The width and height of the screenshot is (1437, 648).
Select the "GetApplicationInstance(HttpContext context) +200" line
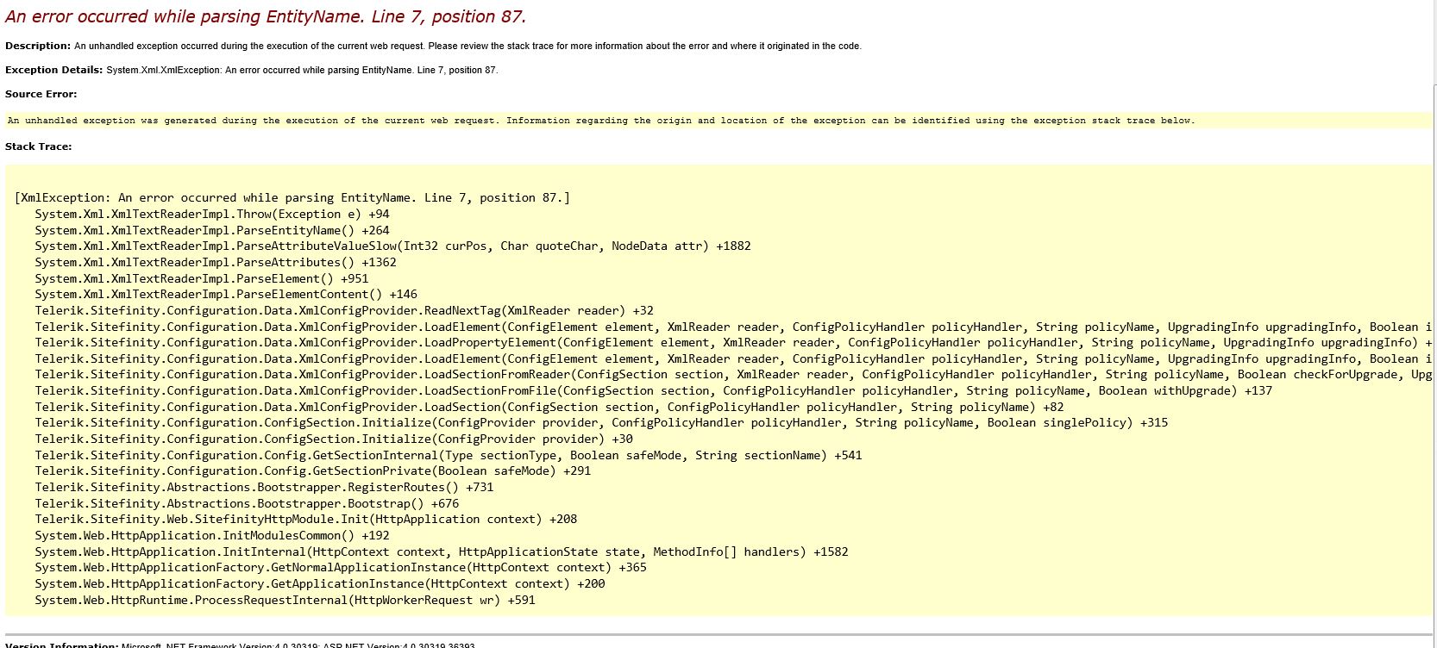320,584
